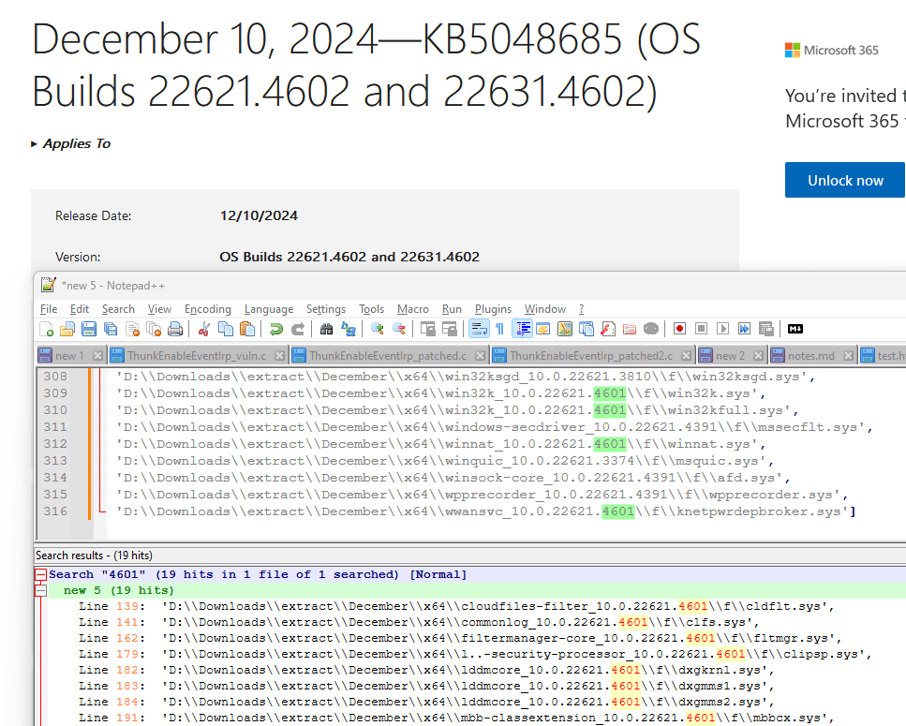Open the Settings menu
906x726 pixels.
click(326, 309)
